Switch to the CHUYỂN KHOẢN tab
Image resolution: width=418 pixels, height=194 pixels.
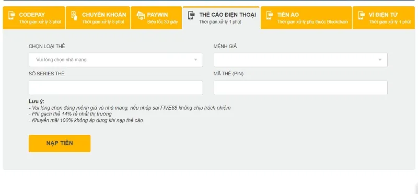tap(98, 18)
